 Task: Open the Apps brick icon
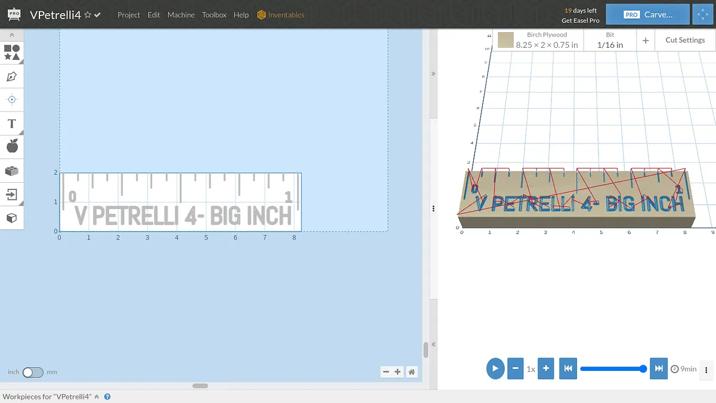click(x=11, y=171)
